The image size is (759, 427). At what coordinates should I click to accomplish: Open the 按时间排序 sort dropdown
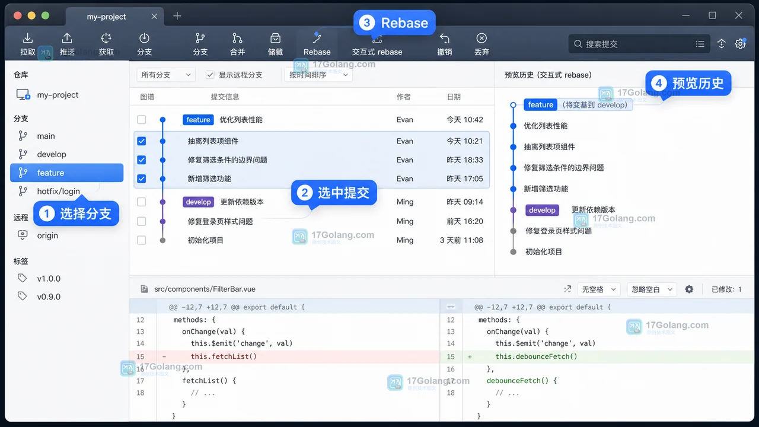pos(319,75)
